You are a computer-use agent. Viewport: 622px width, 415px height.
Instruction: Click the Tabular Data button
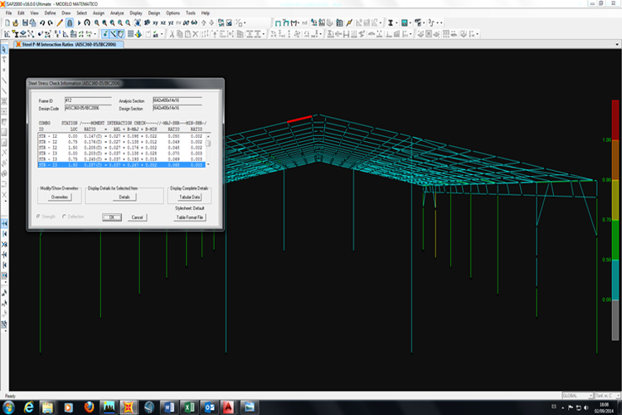tap(190, 197)
